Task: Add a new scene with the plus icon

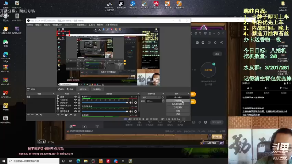Action: point(28,115)
